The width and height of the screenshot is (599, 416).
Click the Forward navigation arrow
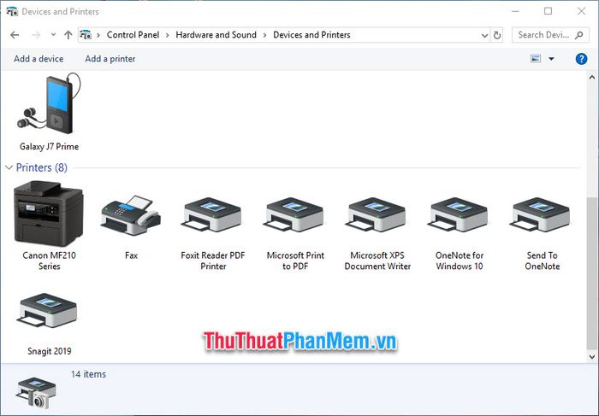click(36, 35)
